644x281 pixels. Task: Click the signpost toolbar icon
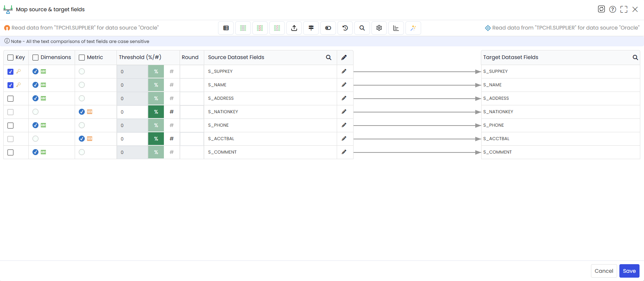[x=311, y=28]
